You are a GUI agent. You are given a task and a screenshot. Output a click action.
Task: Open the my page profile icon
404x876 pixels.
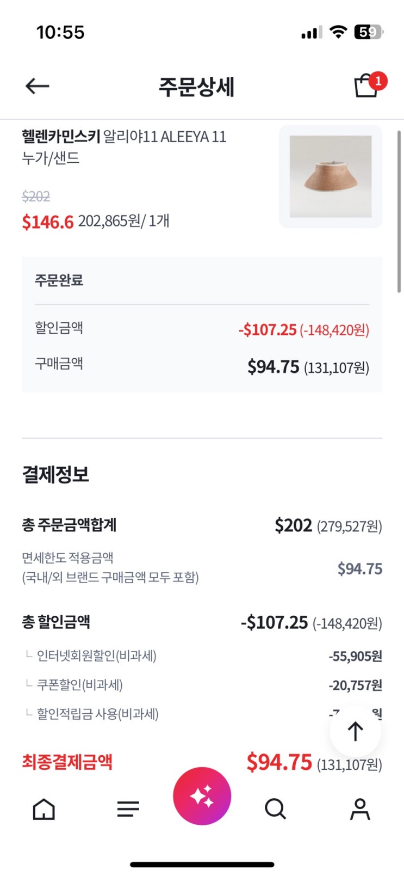[x=360, y=809]
